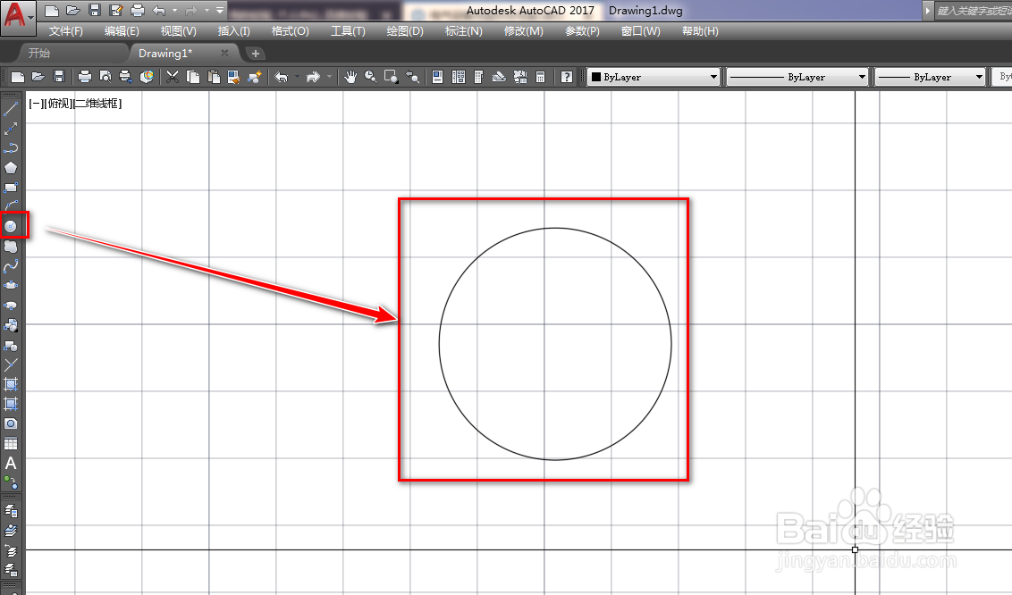The width and height of the screenshot is (1012, 595).
Task: Open the 视图(V) menu
Action: (178, 31)
